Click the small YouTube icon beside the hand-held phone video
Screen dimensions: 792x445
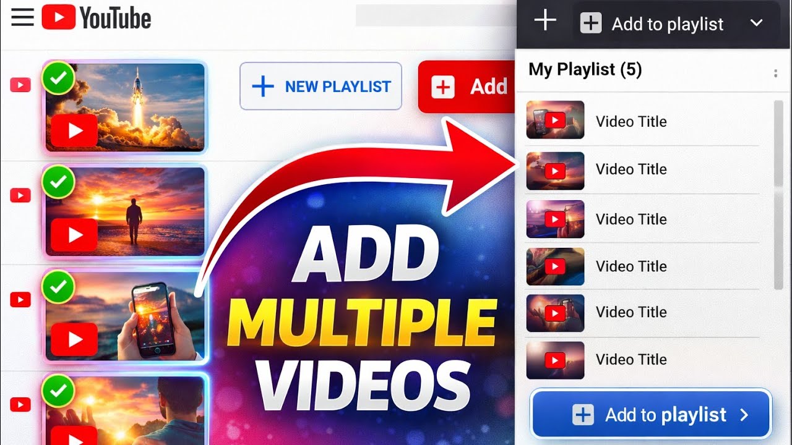[x=20, y=300]
